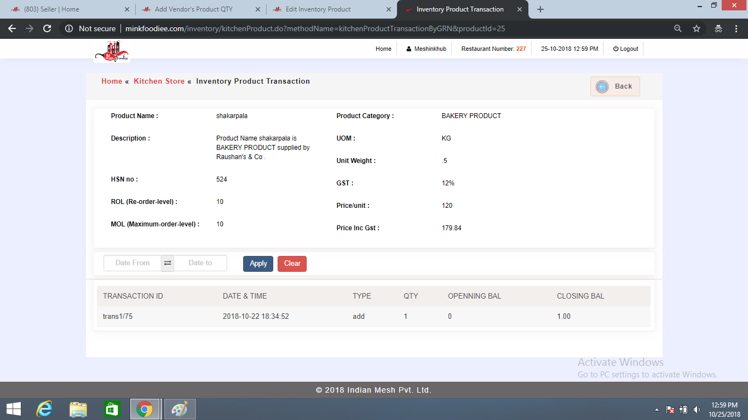The width and height of the screenshot is (748, 420).
Task: Click the Chrome taskbar icon
Action: tap(145, 409)
